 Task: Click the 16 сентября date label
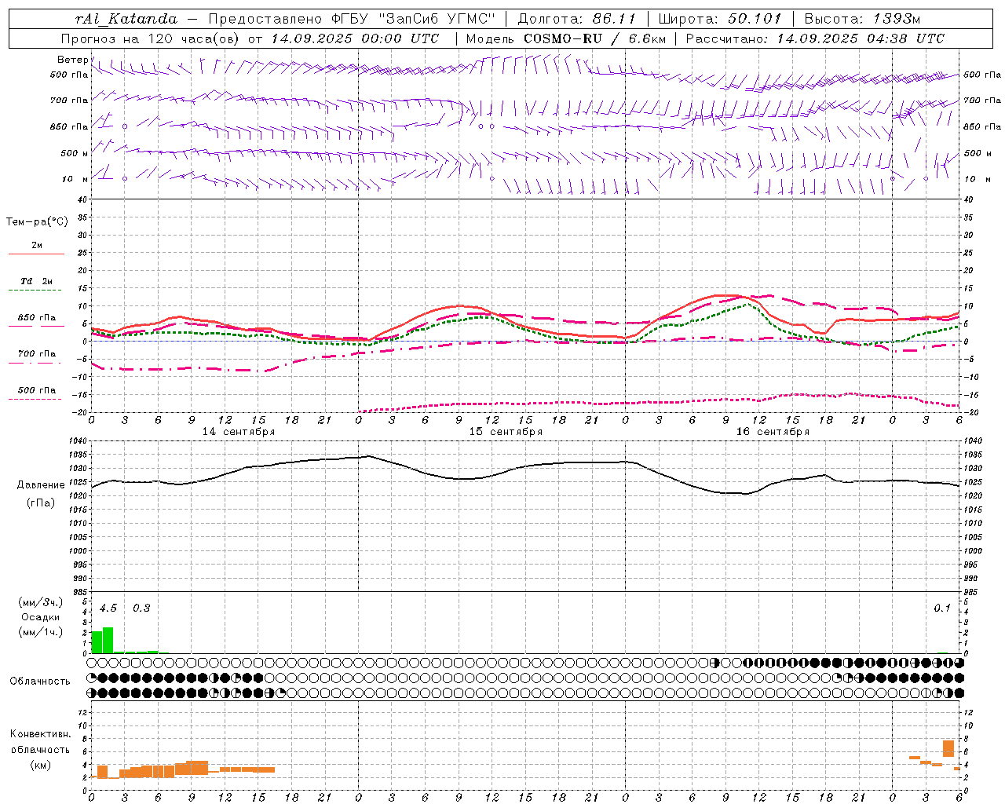point(773,432)
